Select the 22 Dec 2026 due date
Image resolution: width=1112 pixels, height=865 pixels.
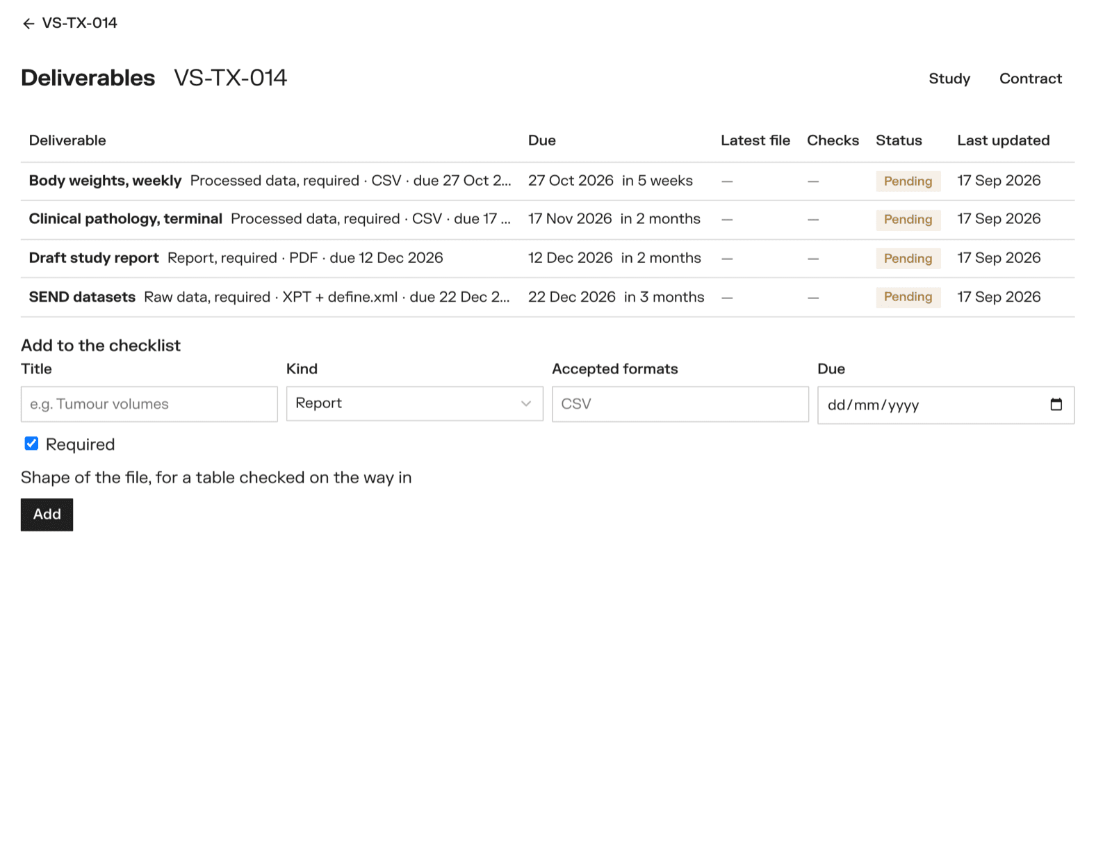(571, 297)
